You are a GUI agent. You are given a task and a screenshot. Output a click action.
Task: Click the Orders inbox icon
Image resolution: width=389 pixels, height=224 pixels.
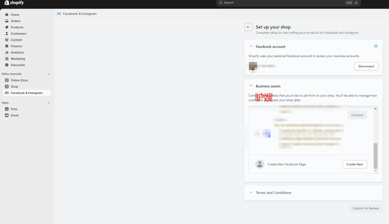(x=7, y=21)
